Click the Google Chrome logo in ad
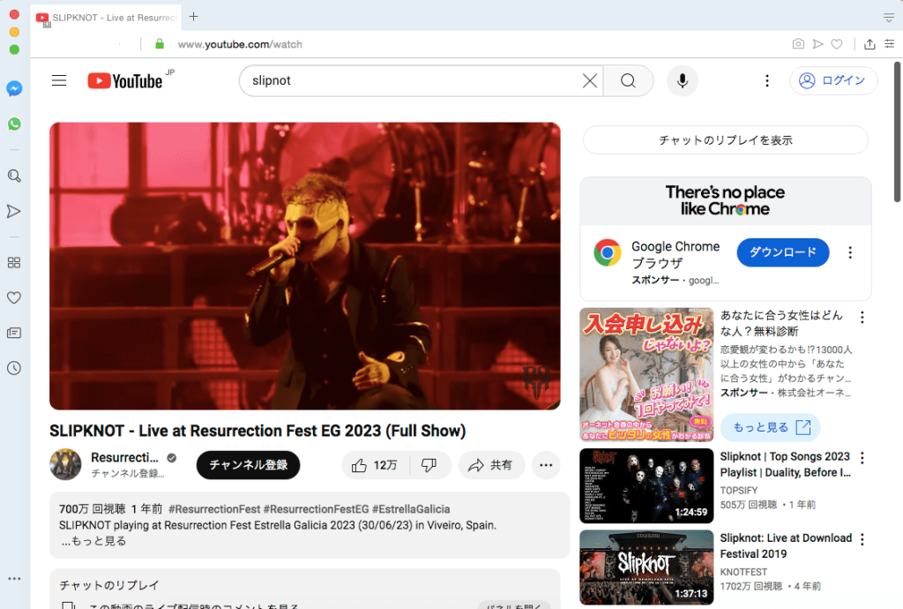903x609 pixels. click(608, 252)
